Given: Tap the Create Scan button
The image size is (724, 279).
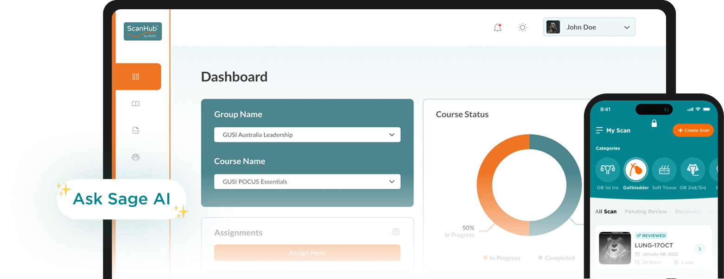Looking at the screenshot, I should [x=693, y=130].
